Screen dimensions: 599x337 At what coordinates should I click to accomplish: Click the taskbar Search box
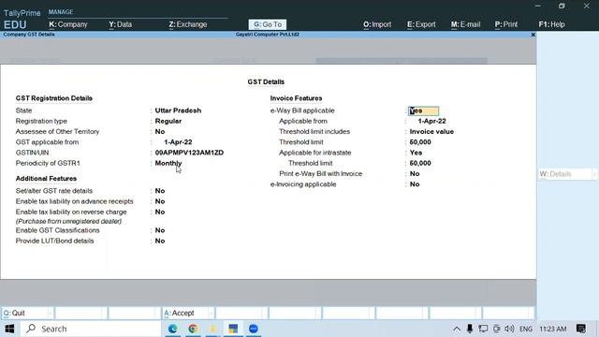point(91,329)
